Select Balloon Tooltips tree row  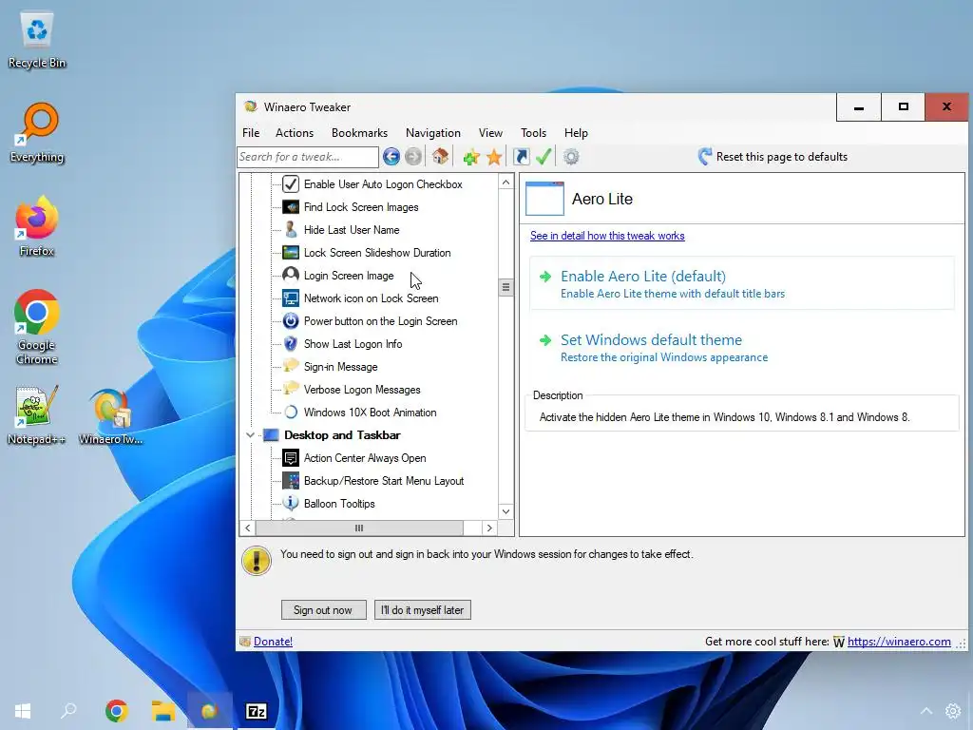(x=339, y=504)
